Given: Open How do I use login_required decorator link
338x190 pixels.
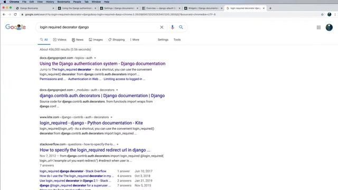Looking at the screenshot, I should (77, 176).
